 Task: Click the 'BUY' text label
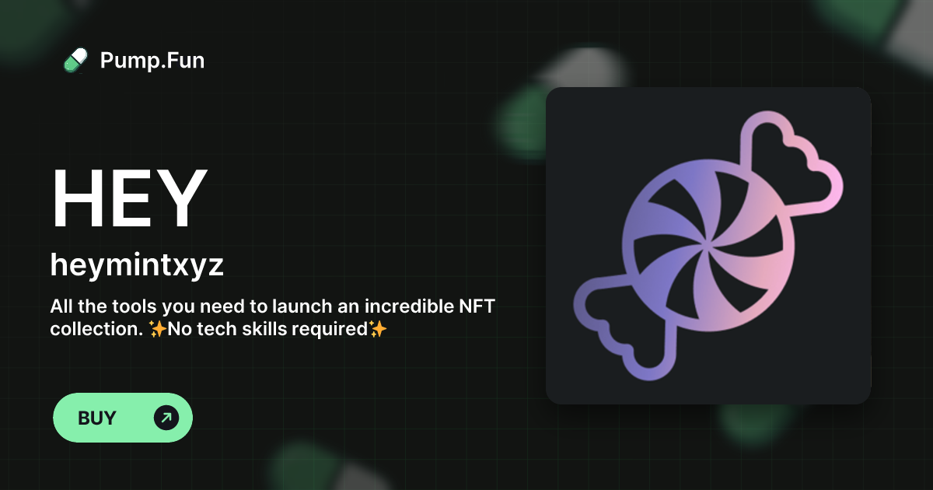(x=97, y=418)
